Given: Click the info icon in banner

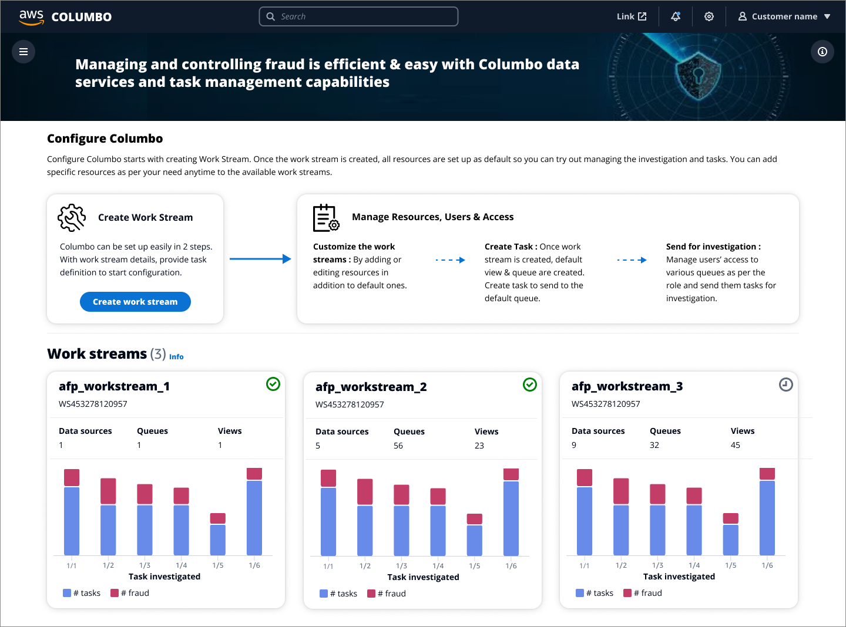Looking at the screenshot, I should point(822,52).
